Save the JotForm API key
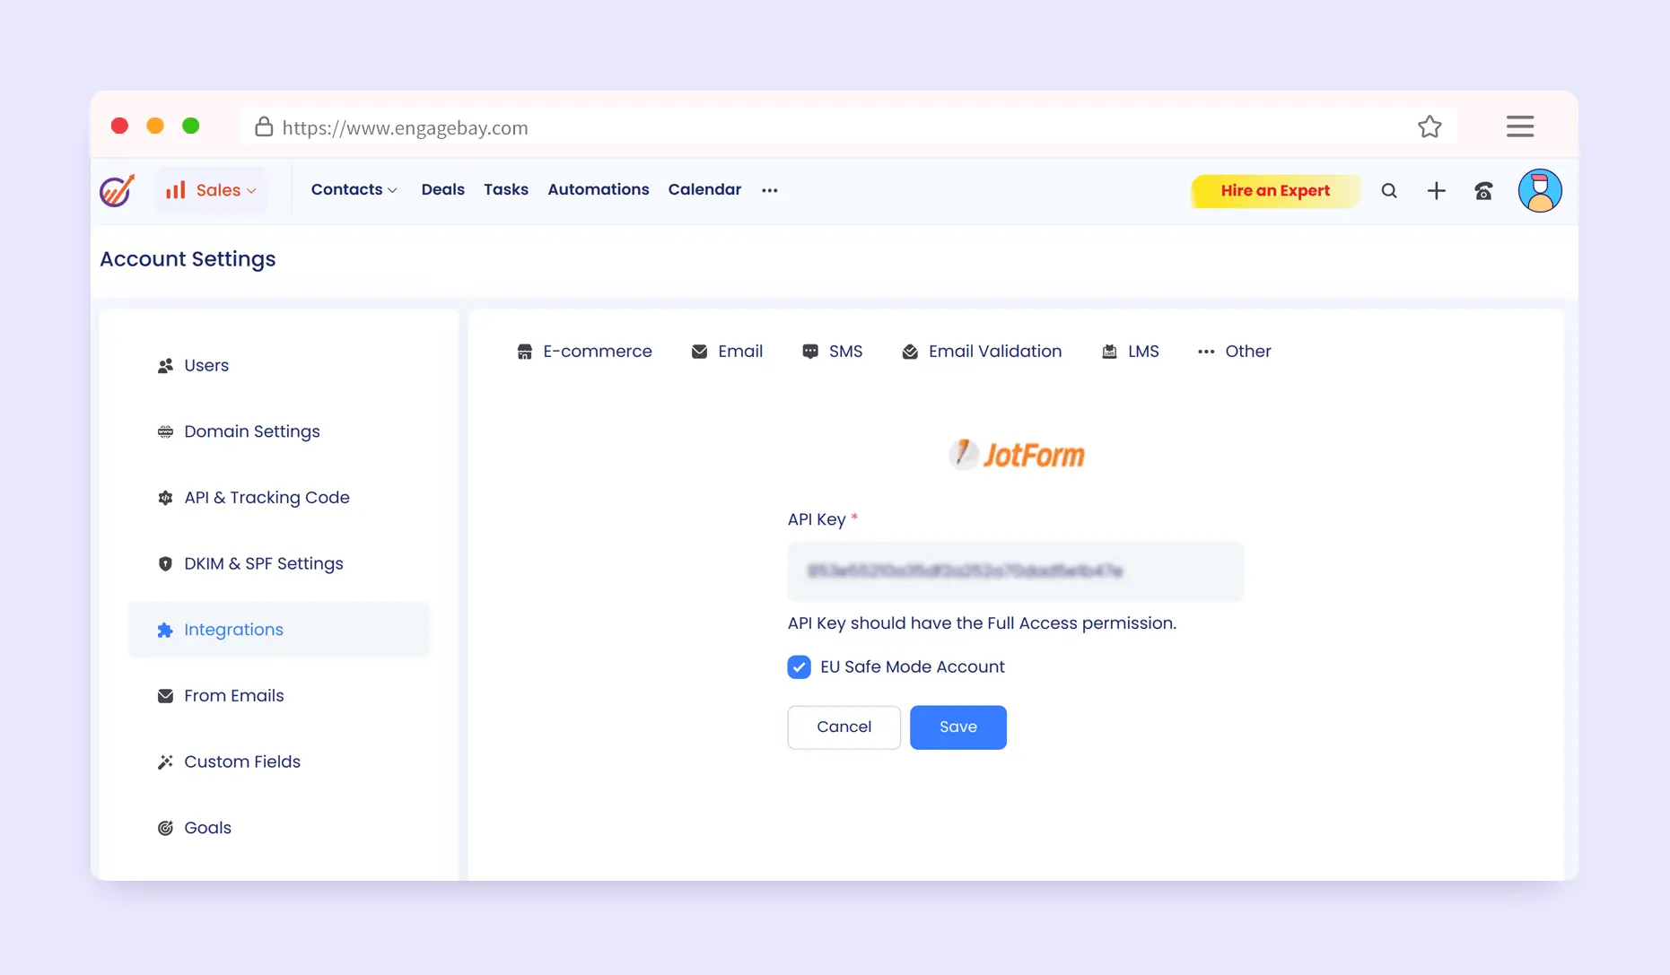 [x=957, y=727]
